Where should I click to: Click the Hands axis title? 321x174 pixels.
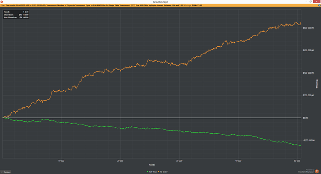[152, 164]
